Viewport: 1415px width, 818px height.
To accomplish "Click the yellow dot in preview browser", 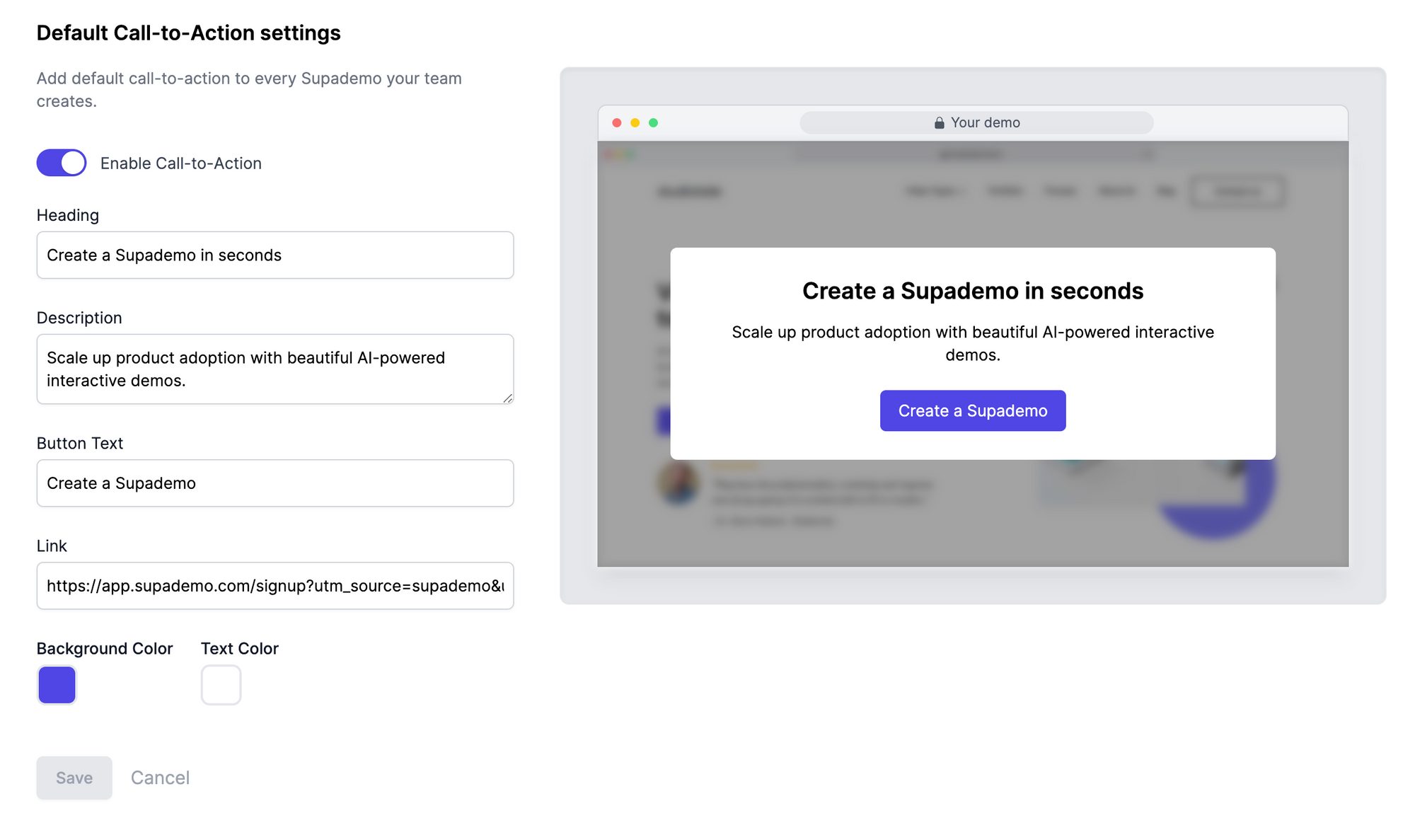I will [x=635, y=123].
